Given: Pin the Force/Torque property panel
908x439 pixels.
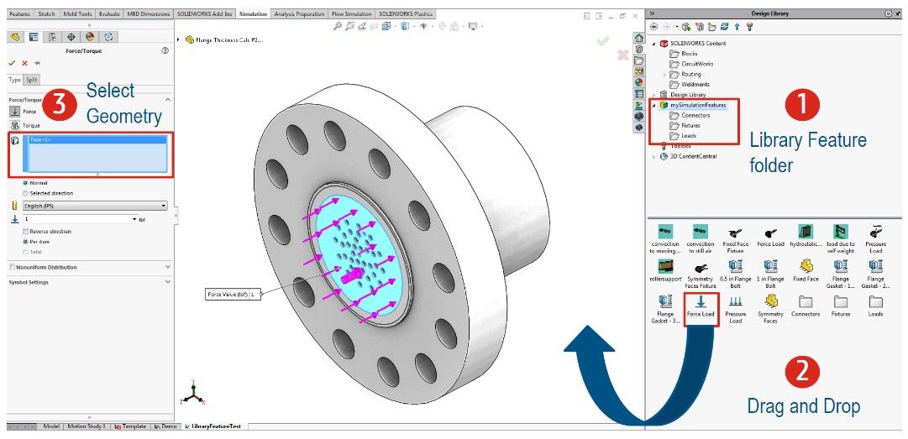Looking at the screenshot, I should coord(37,63).
